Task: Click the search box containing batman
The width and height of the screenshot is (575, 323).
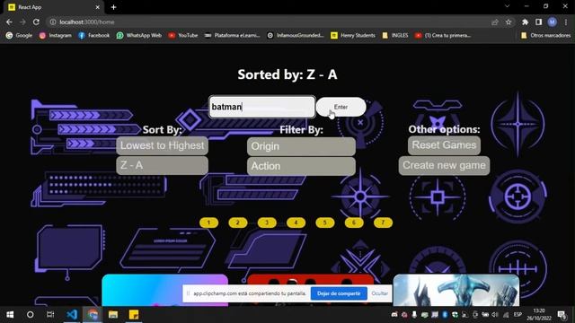Action: [261, 107]
